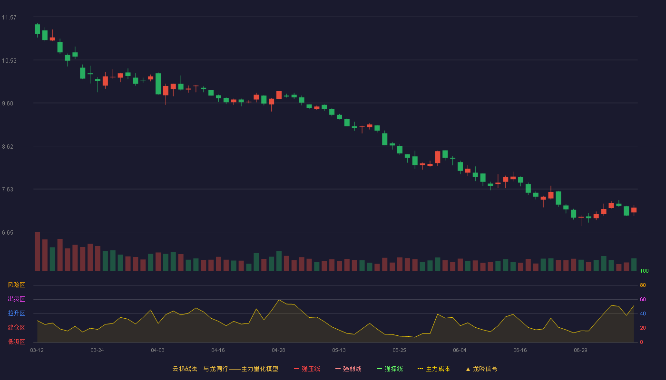The width and height of the screenshot is (666, 380).
Task: Click the 11.57 price axis label
Action: click(9, 18)
